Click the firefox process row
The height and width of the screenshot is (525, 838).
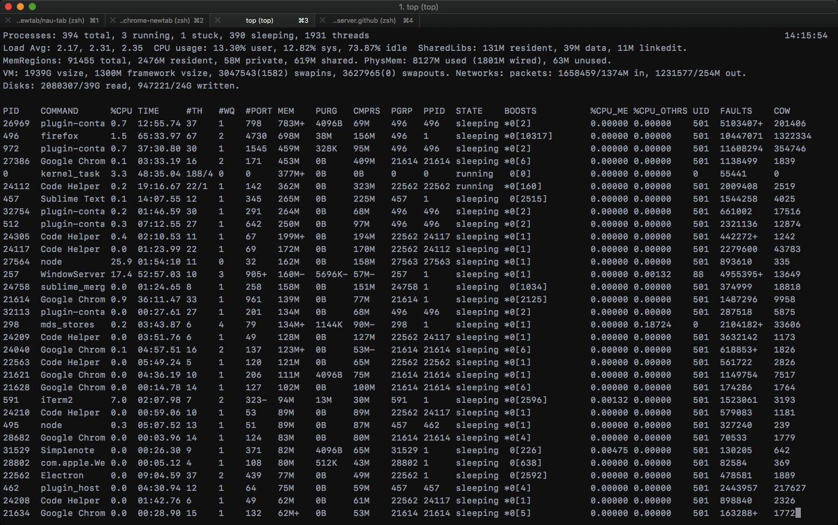[x=59, y=136]
